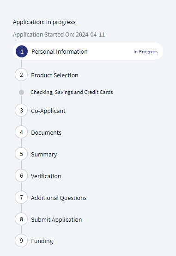This screenshot has width=176, height=256.
Task: Click the In Progress status label
Action: [x=146, y=52]
